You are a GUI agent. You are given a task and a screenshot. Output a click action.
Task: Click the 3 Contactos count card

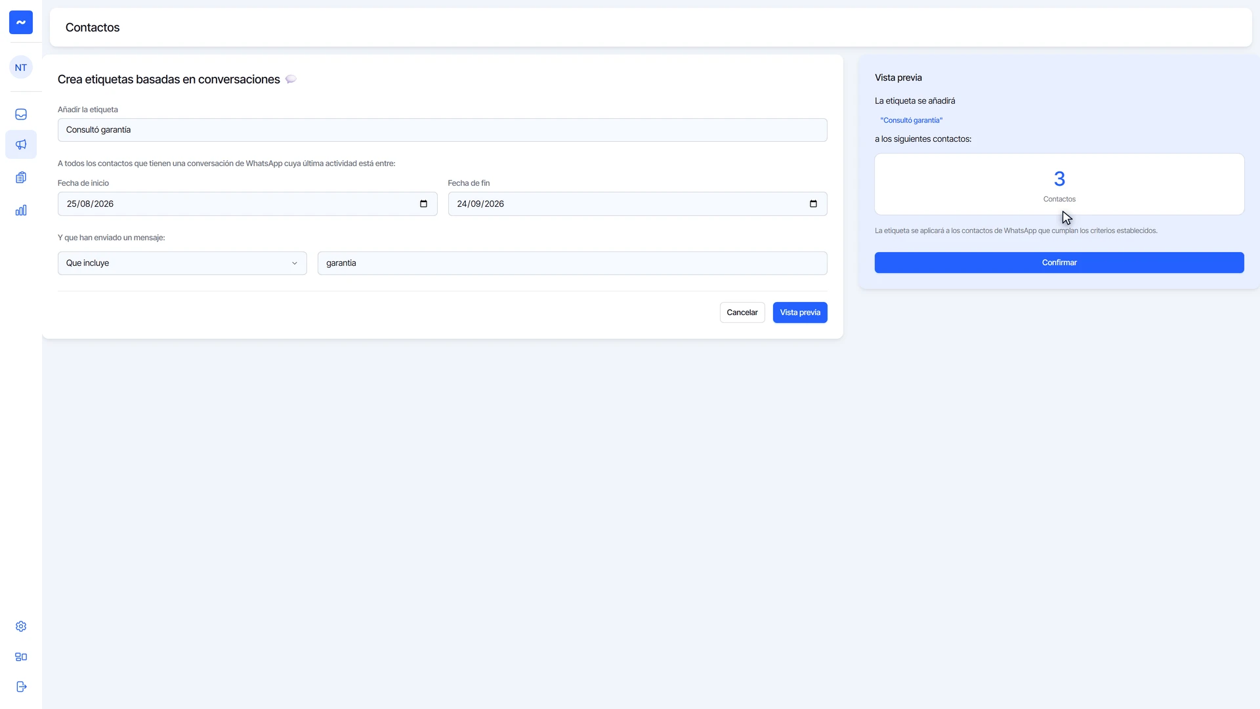1059,184
